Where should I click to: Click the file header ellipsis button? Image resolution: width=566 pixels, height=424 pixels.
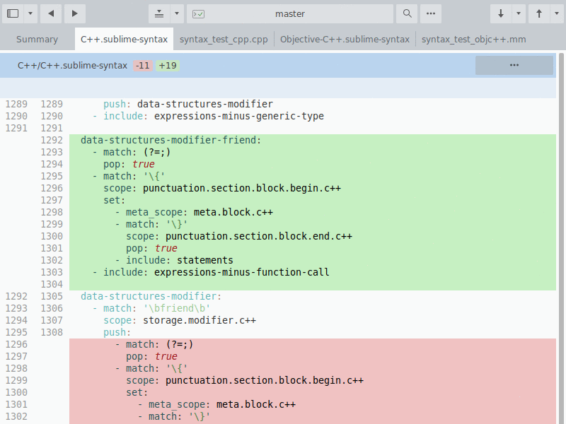click(x=514, y=65)
